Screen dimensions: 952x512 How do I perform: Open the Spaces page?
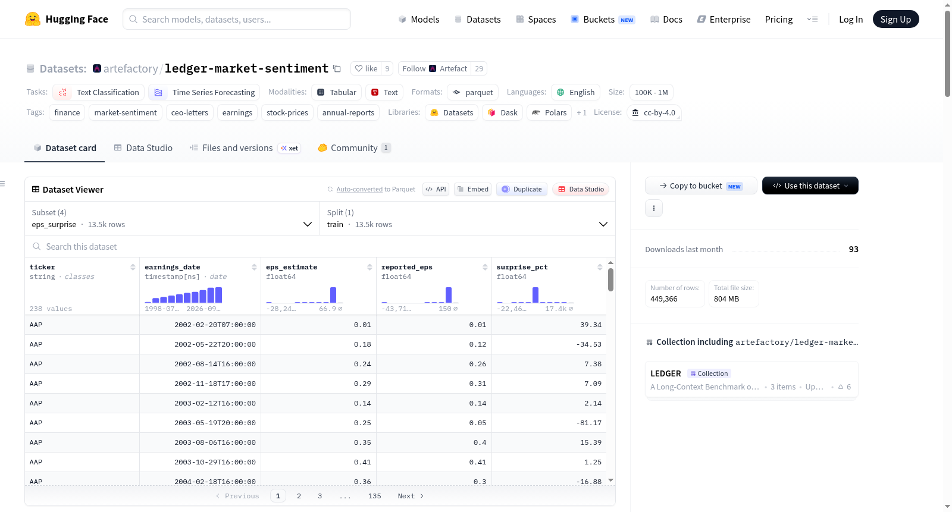point(535,19)
